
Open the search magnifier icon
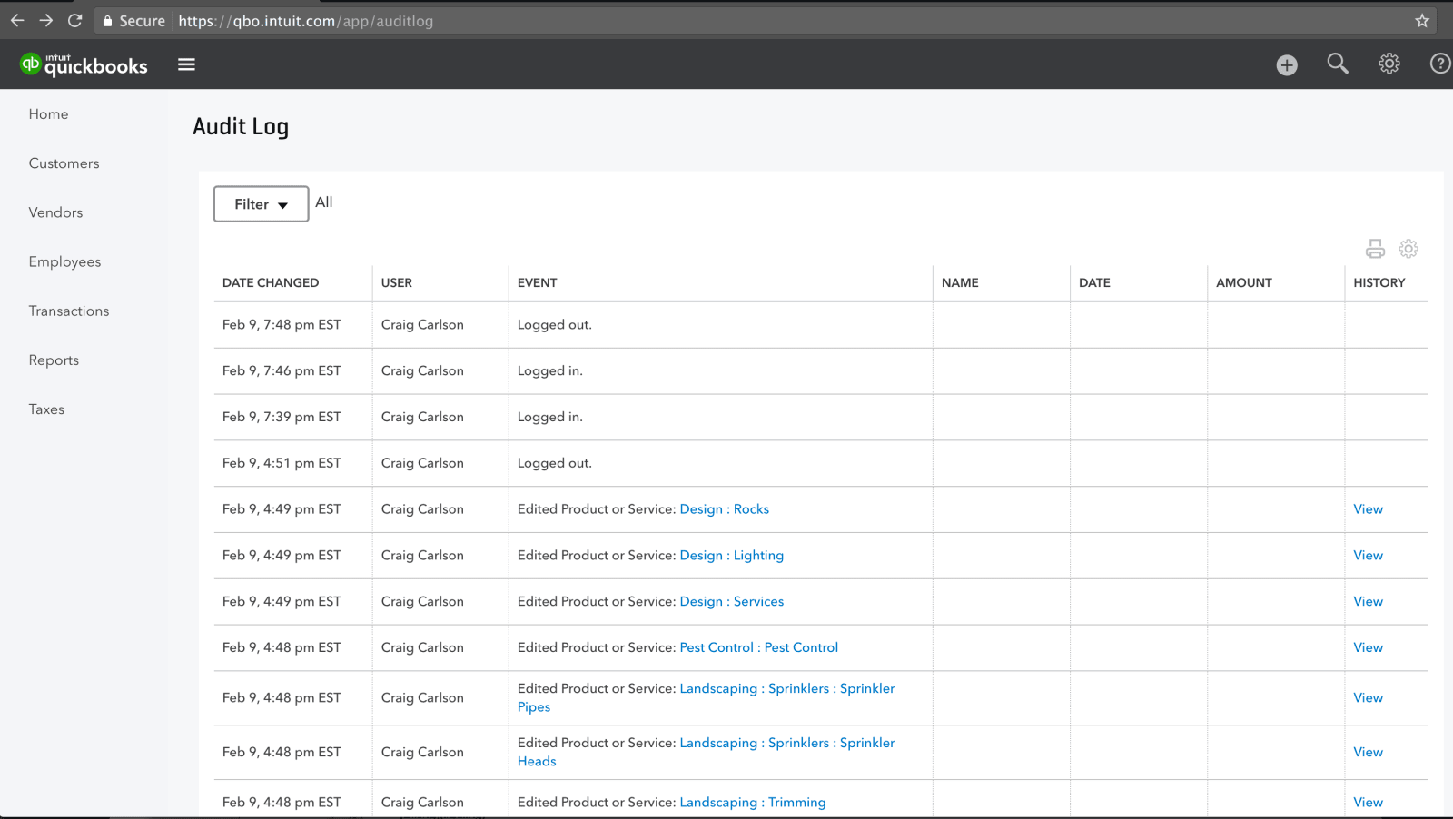pyautogui.click(x=1338, y=64)
